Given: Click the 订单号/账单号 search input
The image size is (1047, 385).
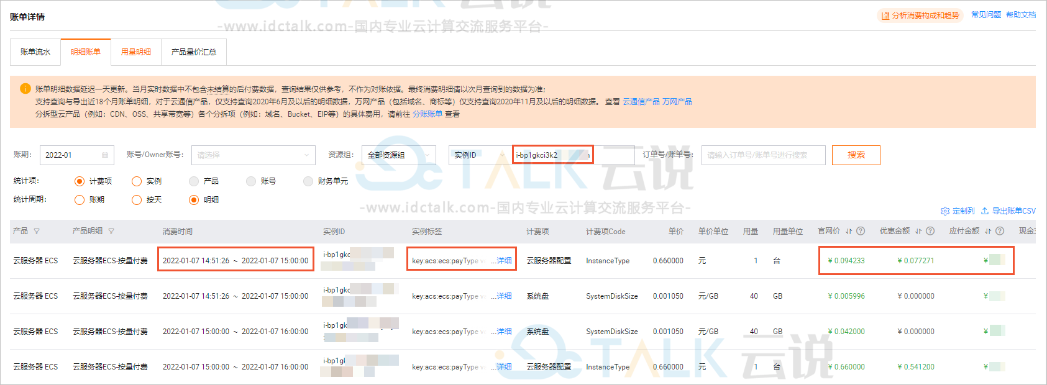Looking at the screenshot, I should click(764, 155).
